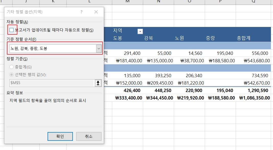Screen dimensions: 273x150
Task: Select the 선택한 행의 값 radio option
Action: click(12, 75)
